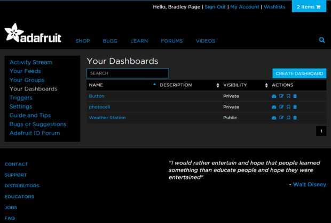Go to Activity Stream in sidebar

point(31,62)
